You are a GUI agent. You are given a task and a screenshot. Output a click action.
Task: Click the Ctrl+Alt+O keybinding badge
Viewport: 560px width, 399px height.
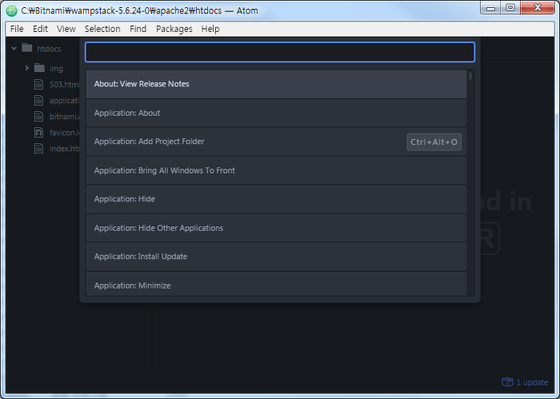pos(434,142)
